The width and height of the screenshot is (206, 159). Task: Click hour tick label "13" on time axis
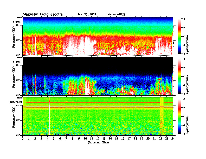pos(104,139)
